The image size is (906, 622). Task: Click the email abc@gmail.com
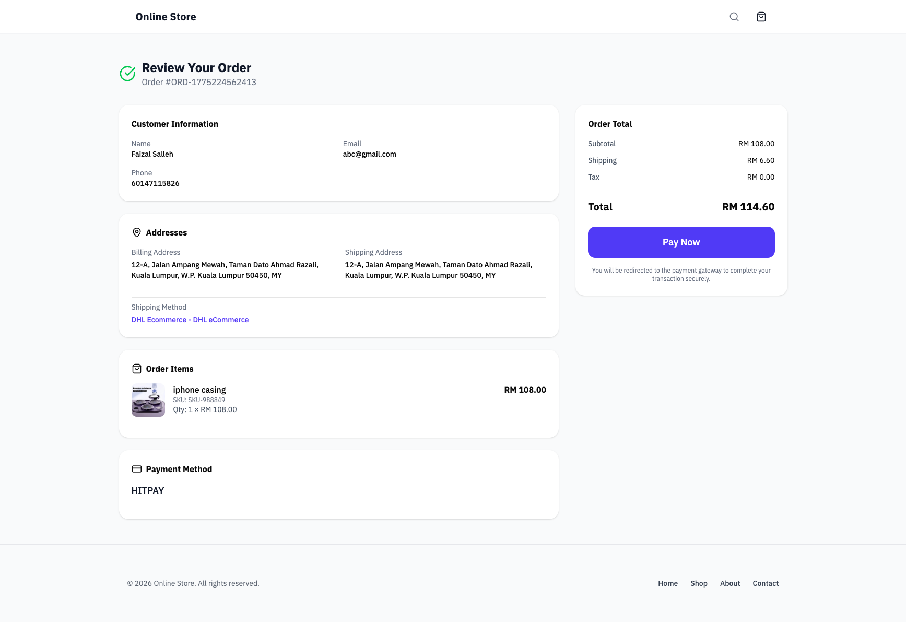pyautogui.click(x=370, y=154)
